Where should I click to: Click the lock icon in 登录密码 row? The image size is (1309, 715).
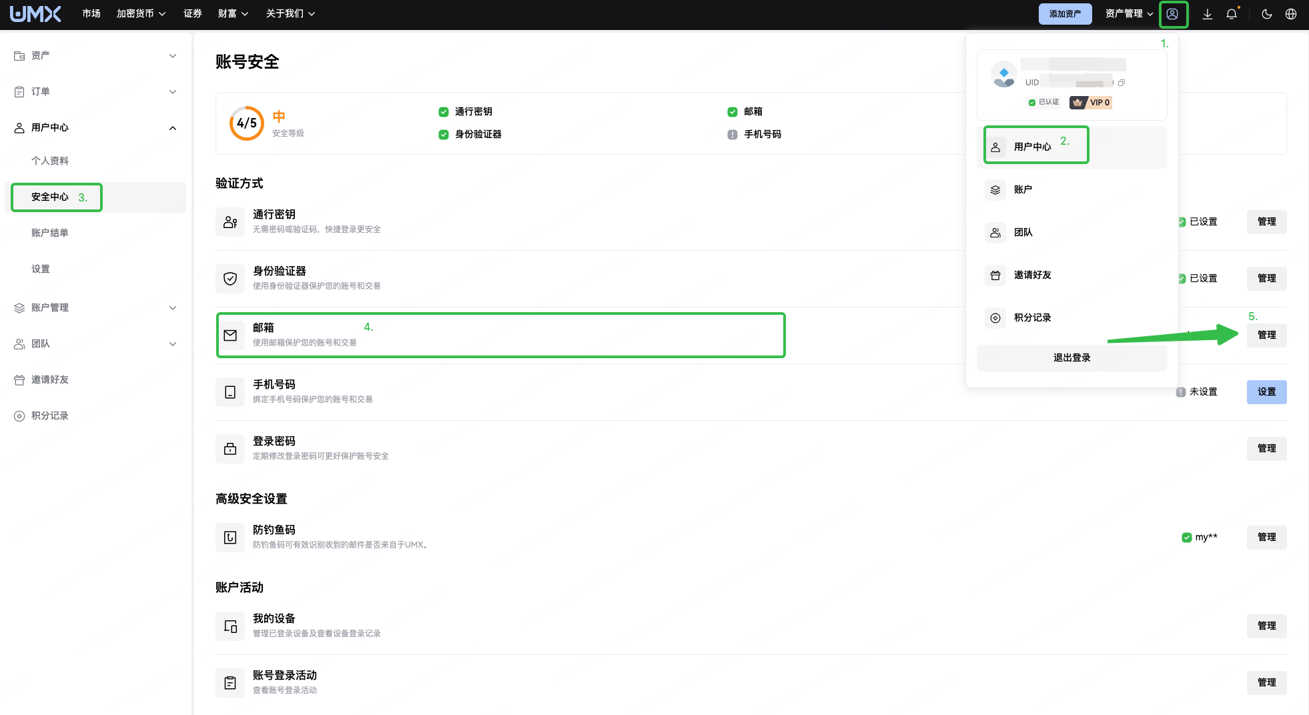tap(230, 449)
